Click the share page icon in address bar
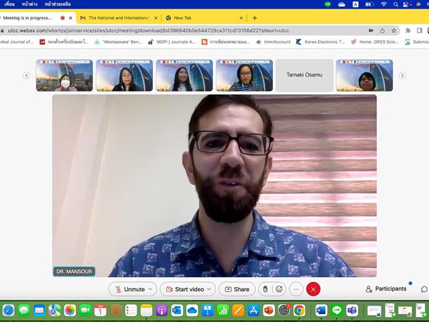 [x=383, y=30]
